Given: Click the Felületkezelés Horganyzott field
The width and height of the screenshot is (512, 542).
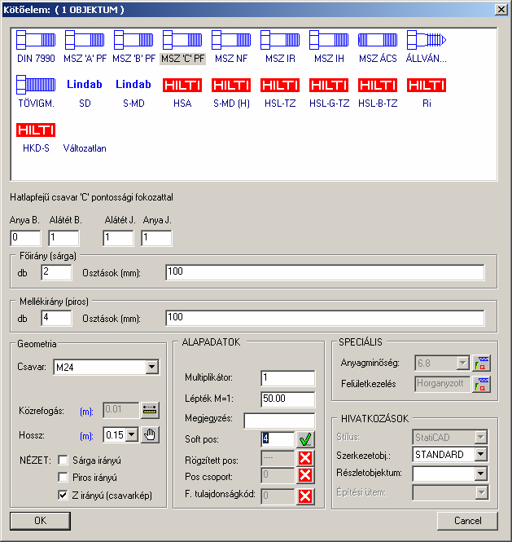Looking at the screenshot, I should [x=442, y=384].
